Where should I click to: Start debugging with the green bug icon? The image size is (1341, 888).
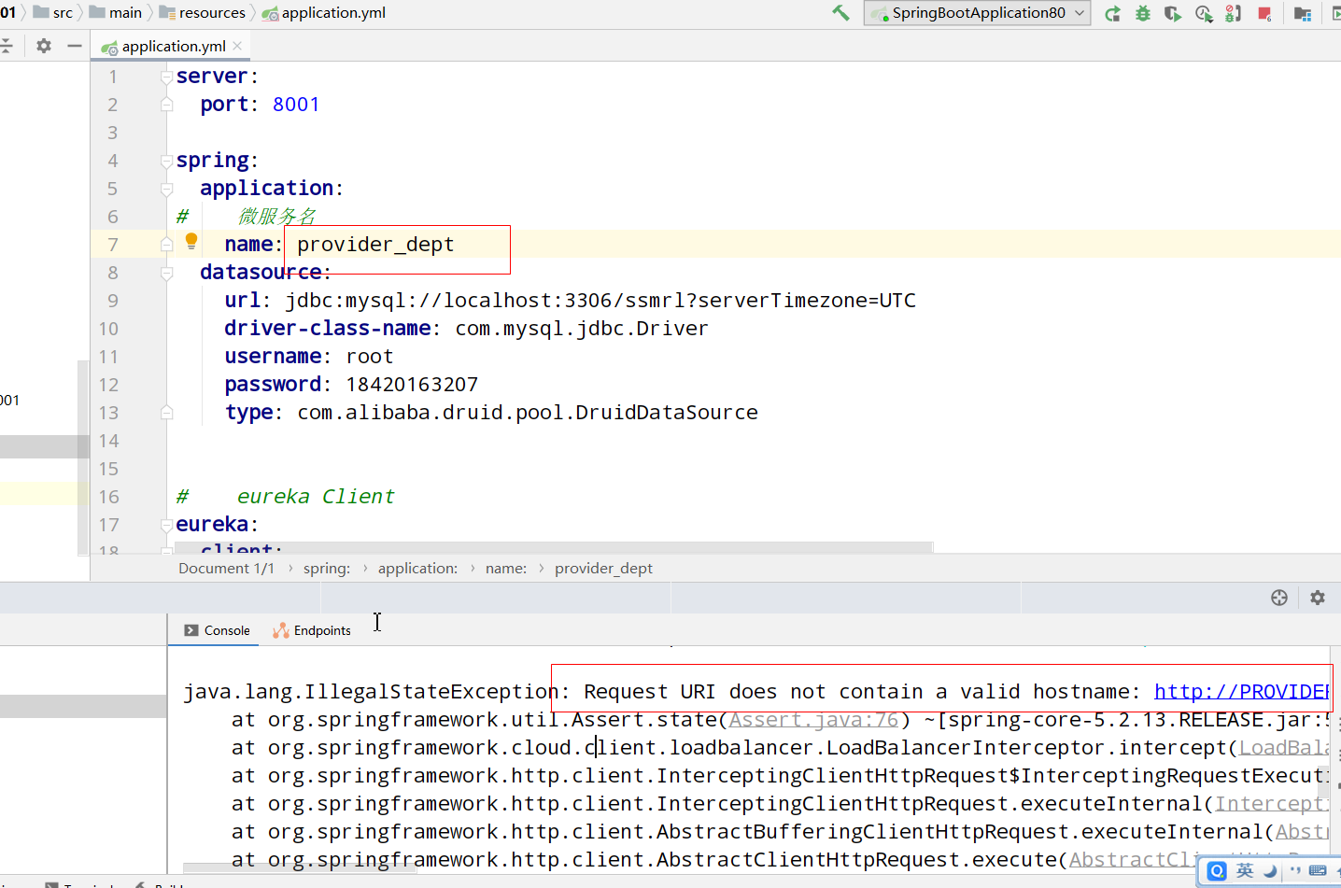[x=1142, y=13]
